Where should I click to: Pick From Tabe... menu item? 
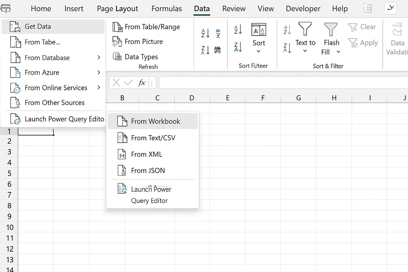53,42
